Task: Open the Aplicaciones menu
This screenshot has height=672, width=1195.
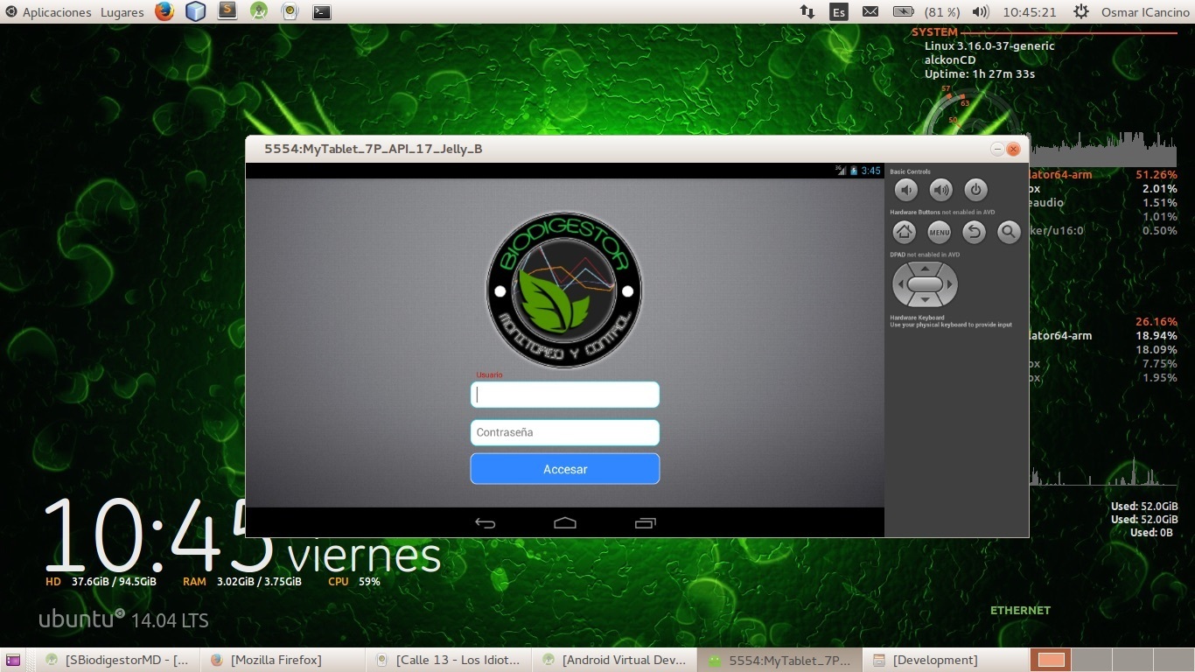Action: (x=58, y=11)
